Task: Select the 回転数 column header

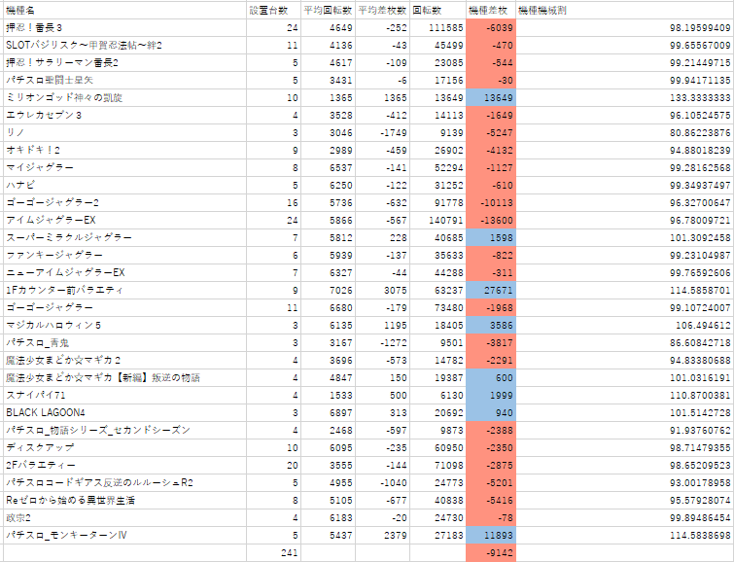Action: tap(437, 11)
